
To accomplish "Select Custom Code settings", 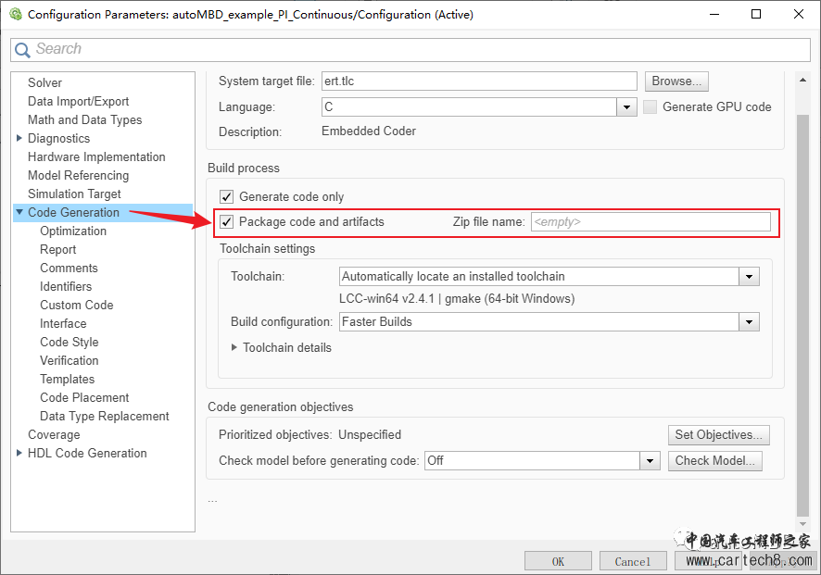I will 76,305.
